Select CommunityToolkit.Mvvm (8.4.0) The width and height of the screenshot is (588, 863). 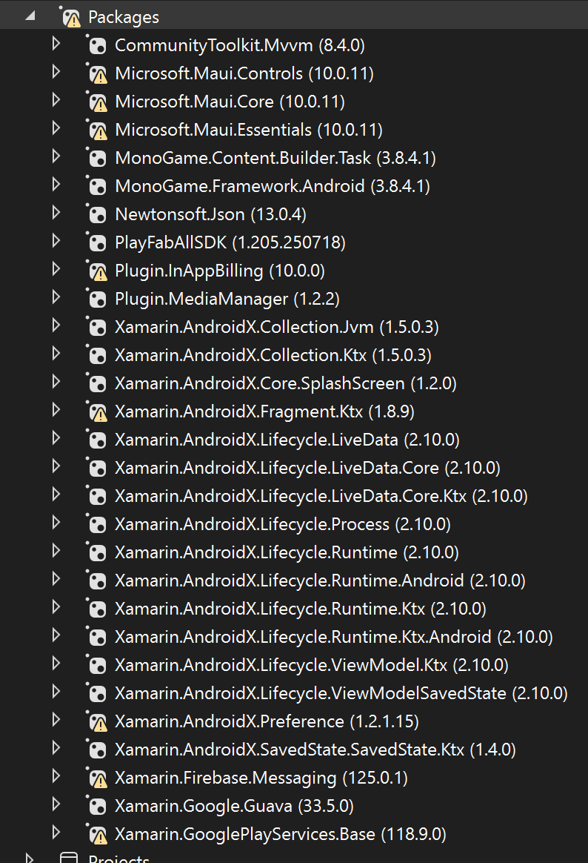point(240,45)
